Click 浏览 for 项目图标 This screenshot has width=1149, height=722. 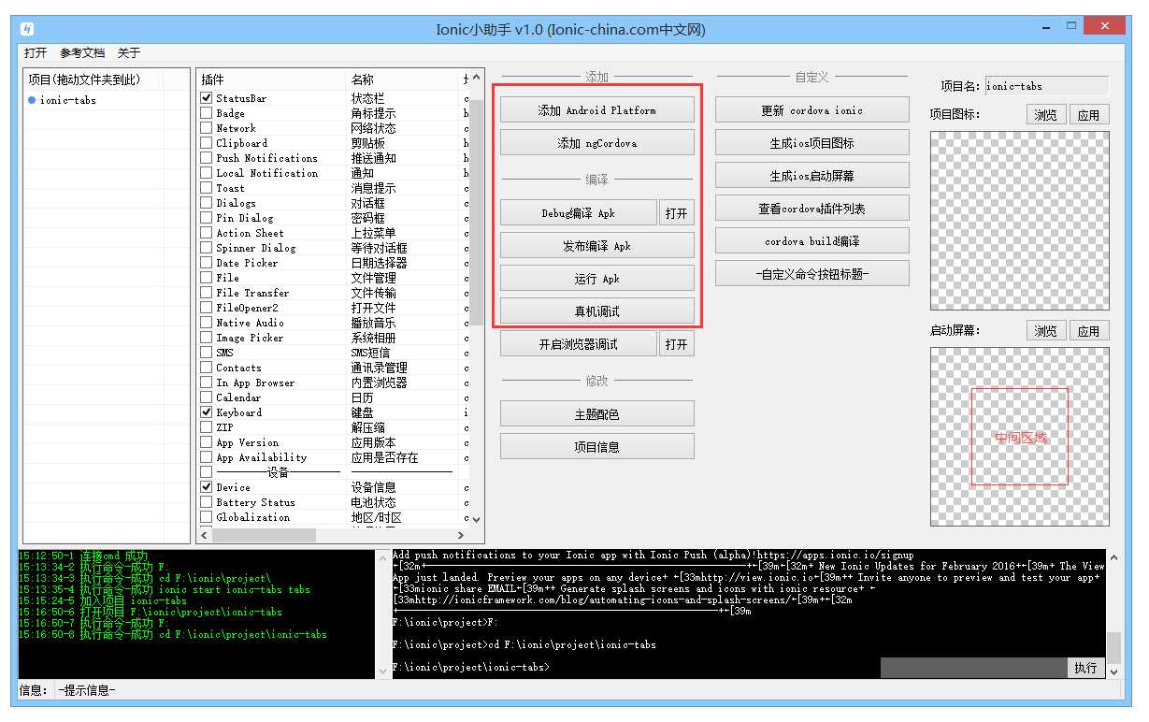tap(1046, 115)
